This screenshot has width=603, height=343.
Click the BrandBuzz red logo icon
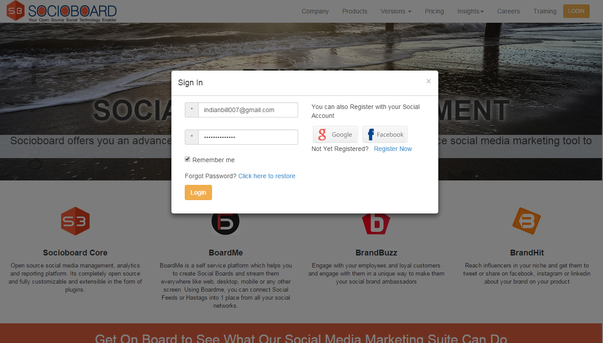376,224
